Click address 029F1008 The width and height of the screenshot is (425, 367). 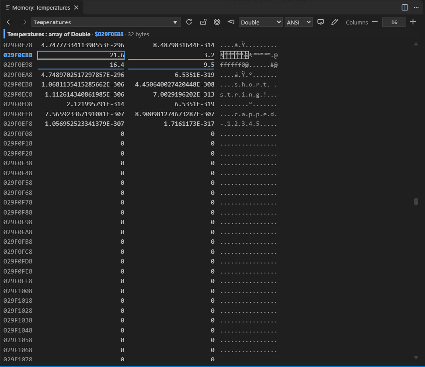point(18,291)
